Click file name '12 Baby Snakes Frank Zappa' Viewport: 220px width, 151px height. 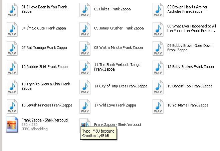tap(191, 67)
